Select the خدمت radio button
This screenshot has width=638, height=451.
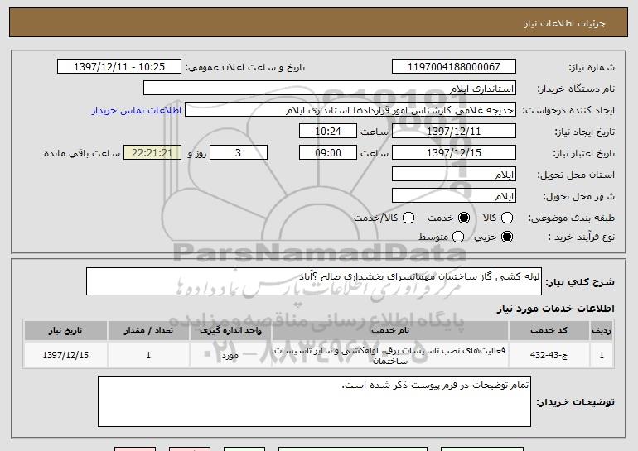464,218
